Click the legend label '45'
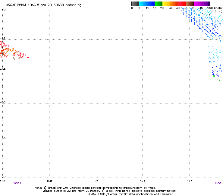 pos(201,8)
